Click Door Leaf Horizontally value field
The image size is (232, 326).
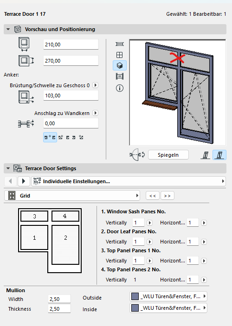193,242
